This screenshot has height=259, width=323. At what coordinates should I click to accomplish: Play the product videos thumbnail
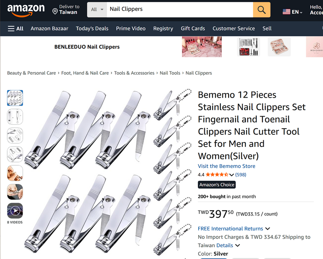tap(15, 211)
